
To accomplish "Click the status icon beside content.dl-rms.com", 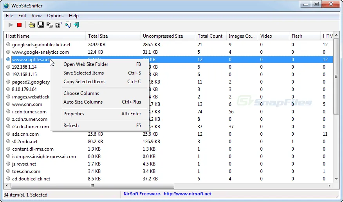I will click(x=8, y=149).
